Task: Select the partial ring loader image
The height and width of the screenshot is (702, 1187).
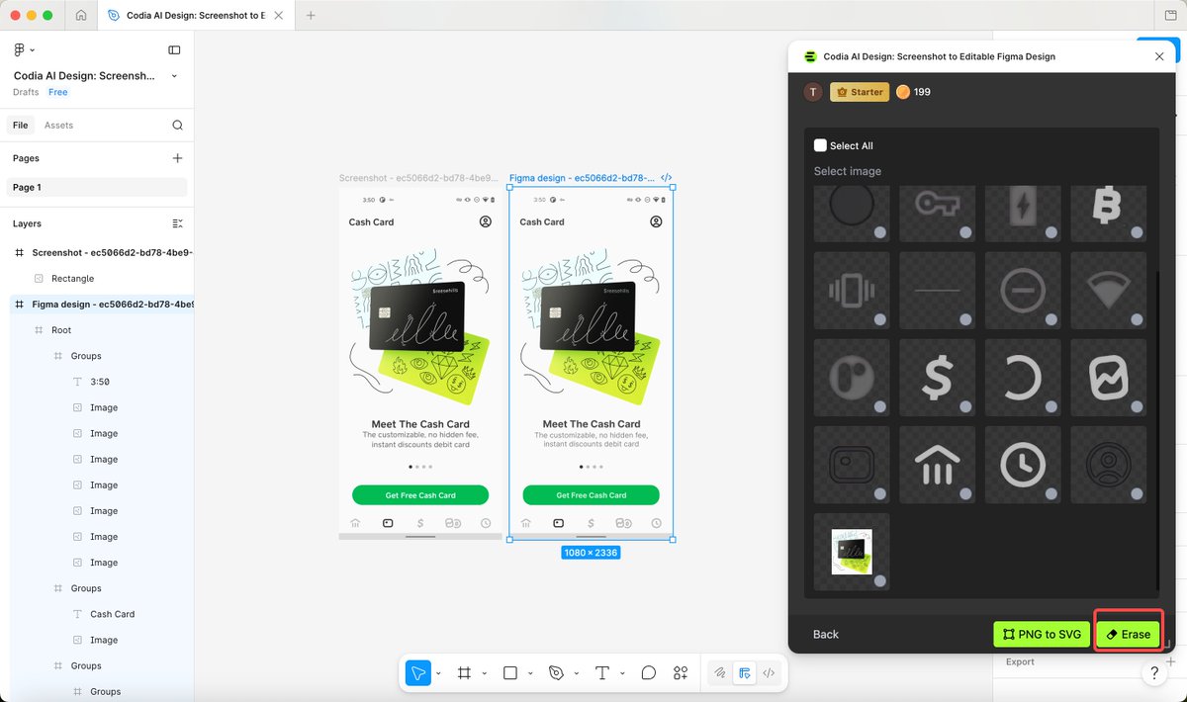Action: 1023,378
